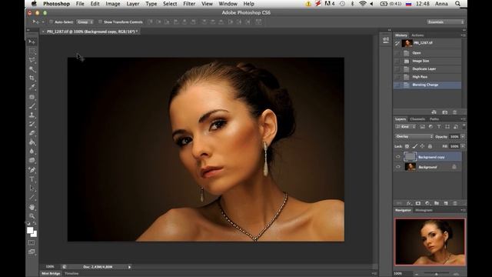492x277 pixels.
Task: Enable the Auto-Select checkbox
Action: (51, 22)
